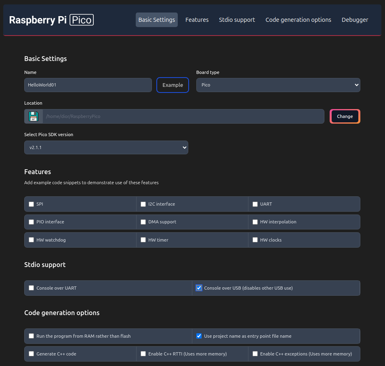Toggle the HW watchdog checkbox

pos(32,240)
